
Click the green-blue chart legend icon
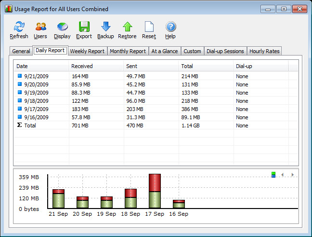pyautogui.click(x=273, y=175)
